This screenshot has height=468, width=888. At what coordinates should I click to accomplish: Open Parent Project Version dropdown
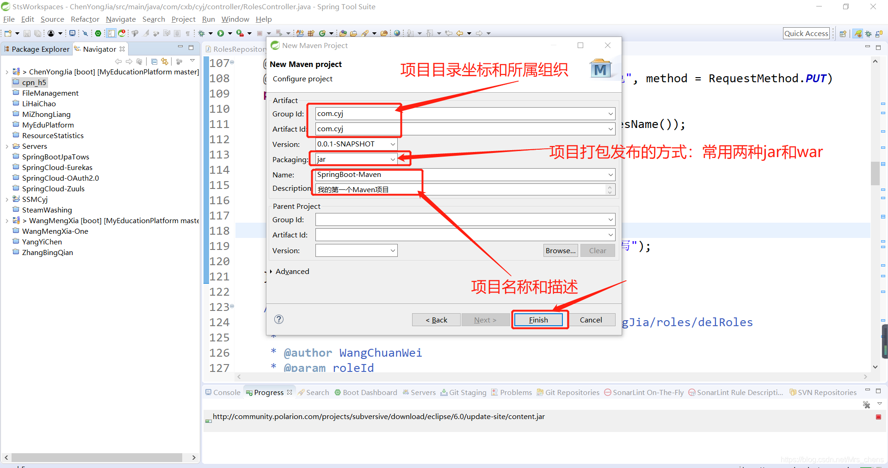pyautogui.click(x=393, y=250)
